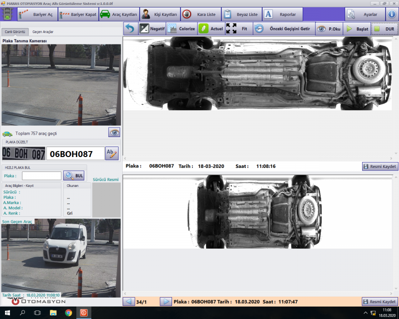
Task: Open the Windows Start menu
Action: (7, 313)
